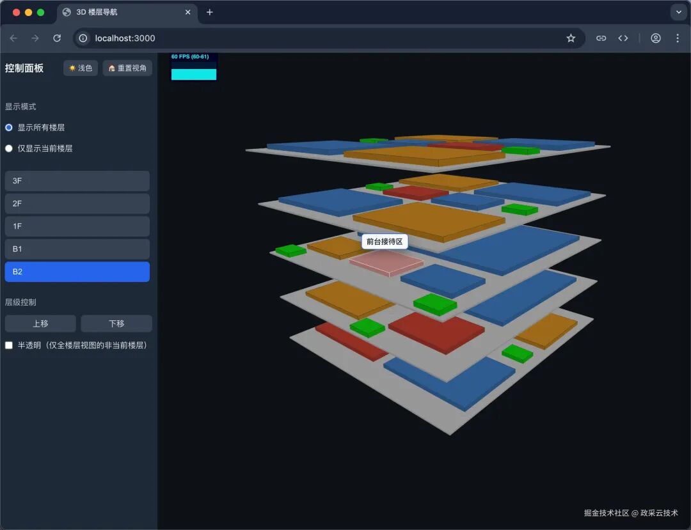The height and width of the screenshot is (530, 691).
Task: Switch to light theme via 浅色 sun icon
Action: point(80,68)
